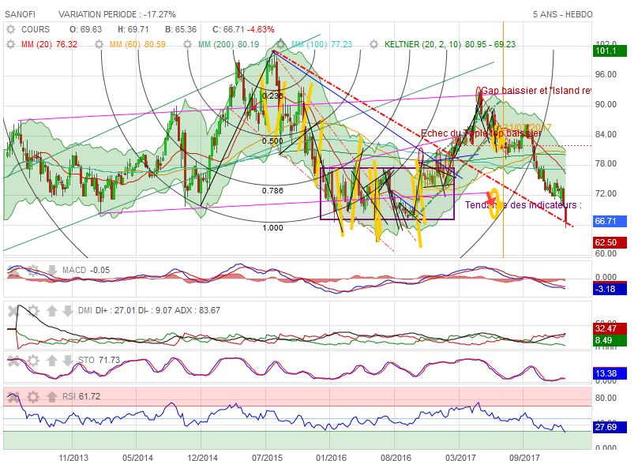Click the 11/2013 date axis label
Image resolution: width=638 pixels, height=468 pixels.
click(x=73, y=458)
